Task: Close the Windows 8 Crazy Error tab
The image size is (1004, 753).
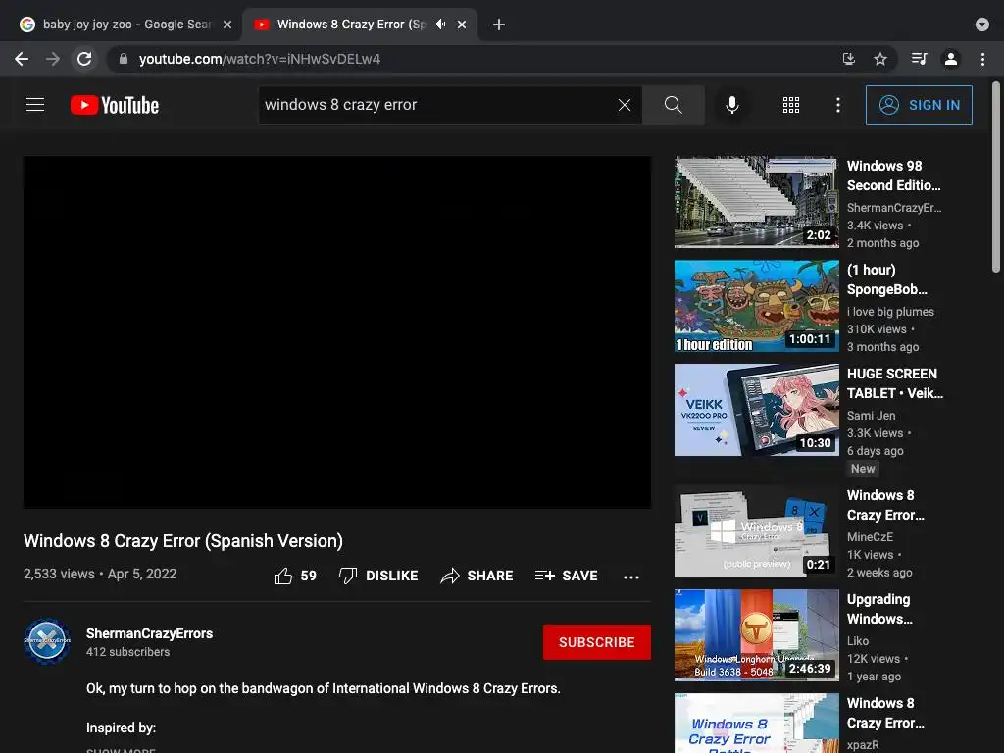Action: pos(462,25)
